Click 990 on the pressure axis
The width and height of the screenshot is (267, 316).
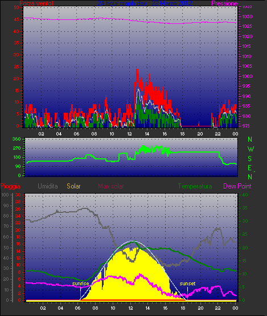[247, 96]
